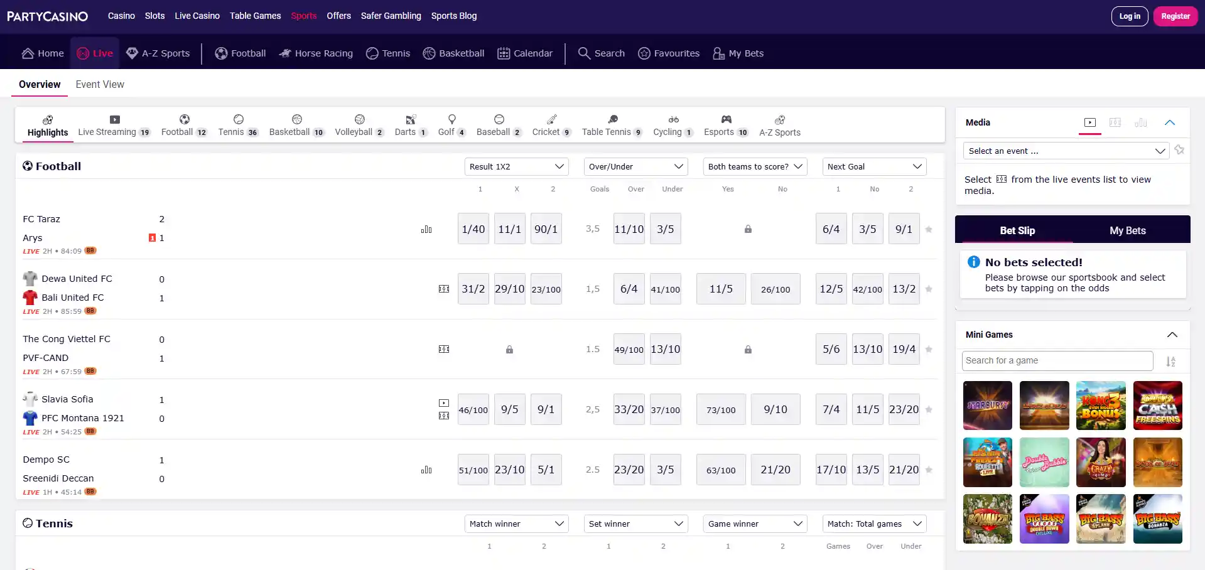Focus the Search for a game field
Image resolution: width=1205 pixels, height=570 pixels.
(x=1057, y=361)
